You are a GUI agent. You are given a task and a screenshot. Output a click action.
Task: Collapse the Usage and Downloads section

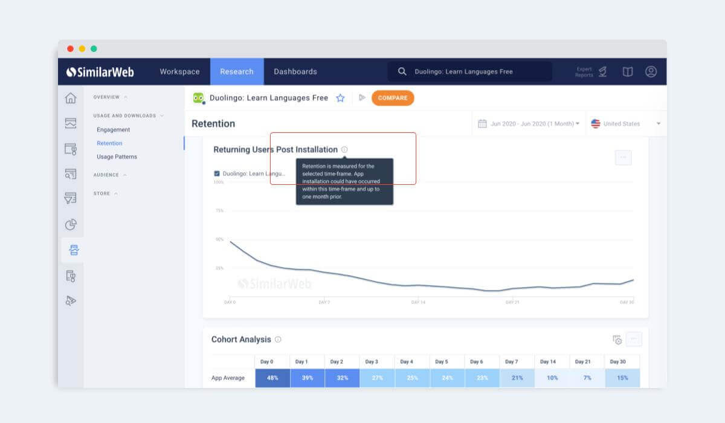pyautogui.click(x=128, y=115)
